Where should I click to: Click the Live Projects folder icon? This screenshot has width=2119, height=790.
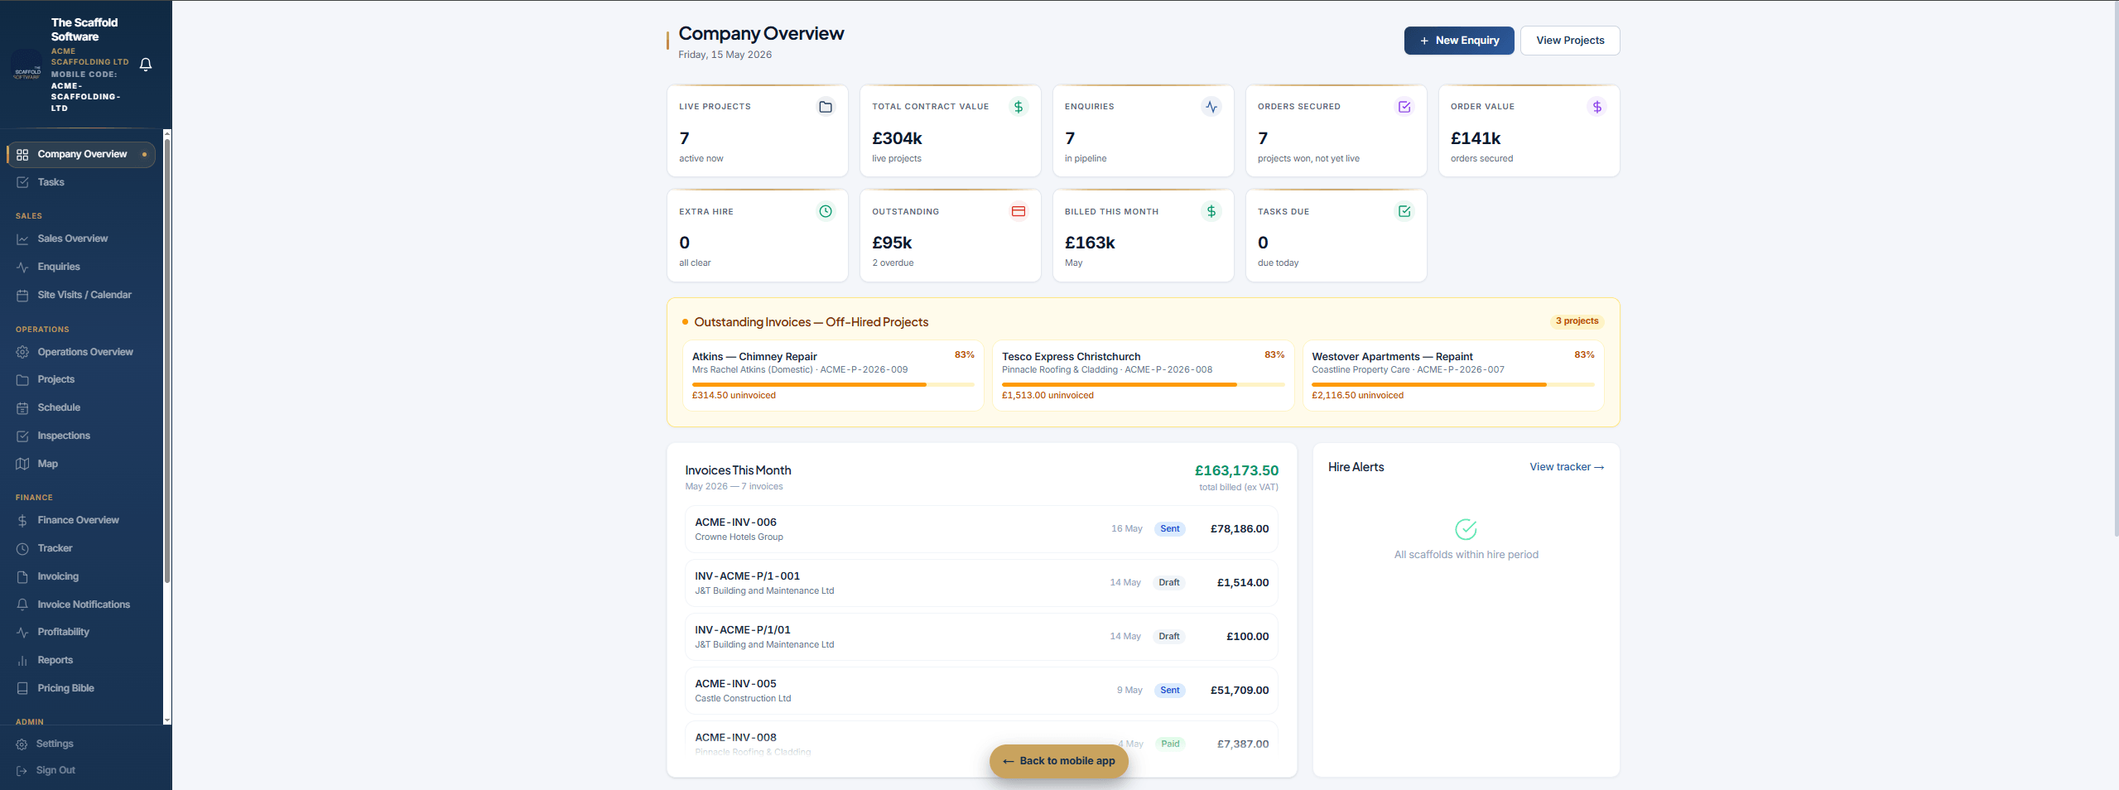(826, 107)
